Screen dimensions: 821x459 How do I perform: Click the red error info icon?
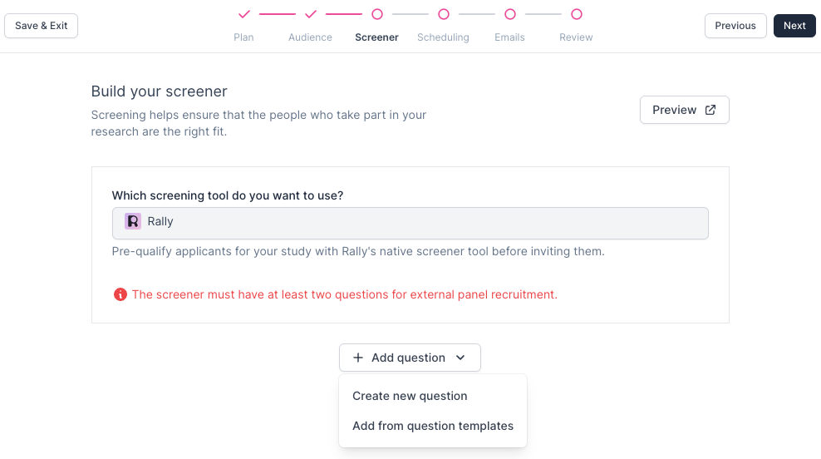pos(120,294)
